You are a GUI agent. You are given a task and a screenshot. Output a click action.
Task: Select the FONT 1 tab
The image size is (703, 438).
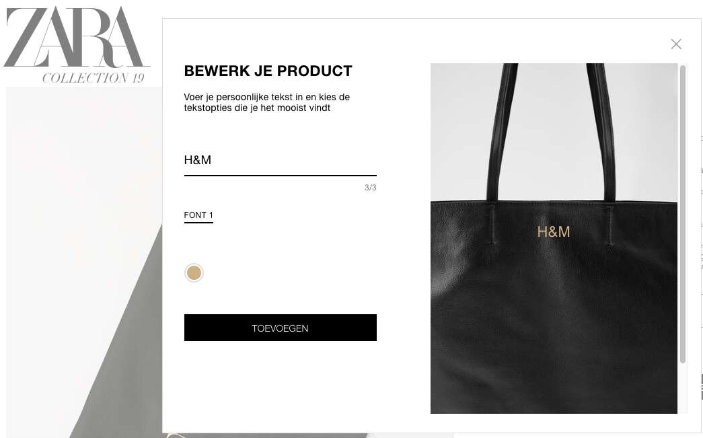click(x=198, y=215)
